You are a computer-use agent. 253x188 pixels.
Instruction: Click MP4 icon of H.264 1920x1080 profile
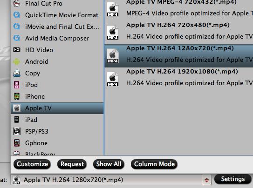click(113, 79)
